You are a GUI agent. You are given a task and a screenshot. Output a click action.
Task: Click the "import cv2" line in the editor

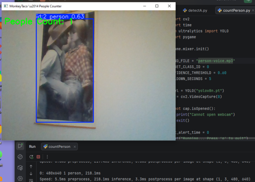[183, 19]
